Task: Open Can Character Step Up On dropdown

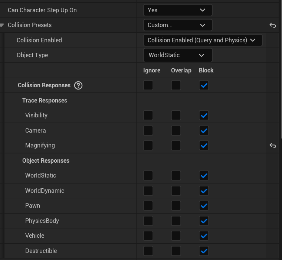Action: [177, 10]
